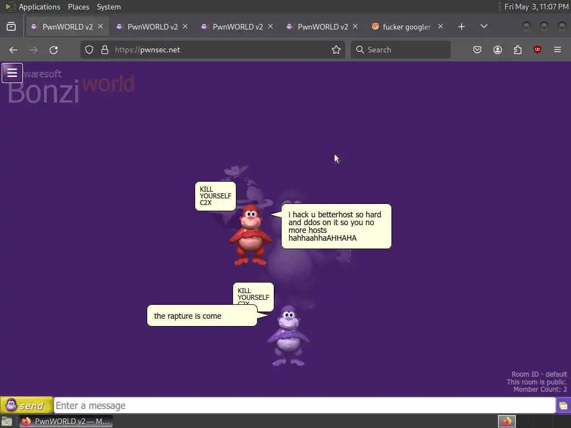Click the Firefox workspace switcher thumbnail
Viewport: 571px width, 428px height.
pyautogui.click(x=507, y=421)
